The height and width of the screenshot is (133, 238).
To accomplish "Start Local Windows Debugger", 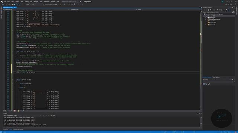I will point(51,4).
